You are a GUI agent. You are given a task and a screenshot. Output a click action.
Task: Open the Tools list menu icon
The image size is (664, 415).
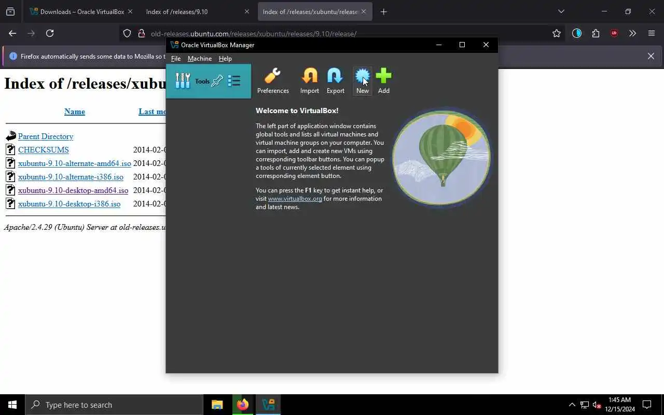pos(234,81)
